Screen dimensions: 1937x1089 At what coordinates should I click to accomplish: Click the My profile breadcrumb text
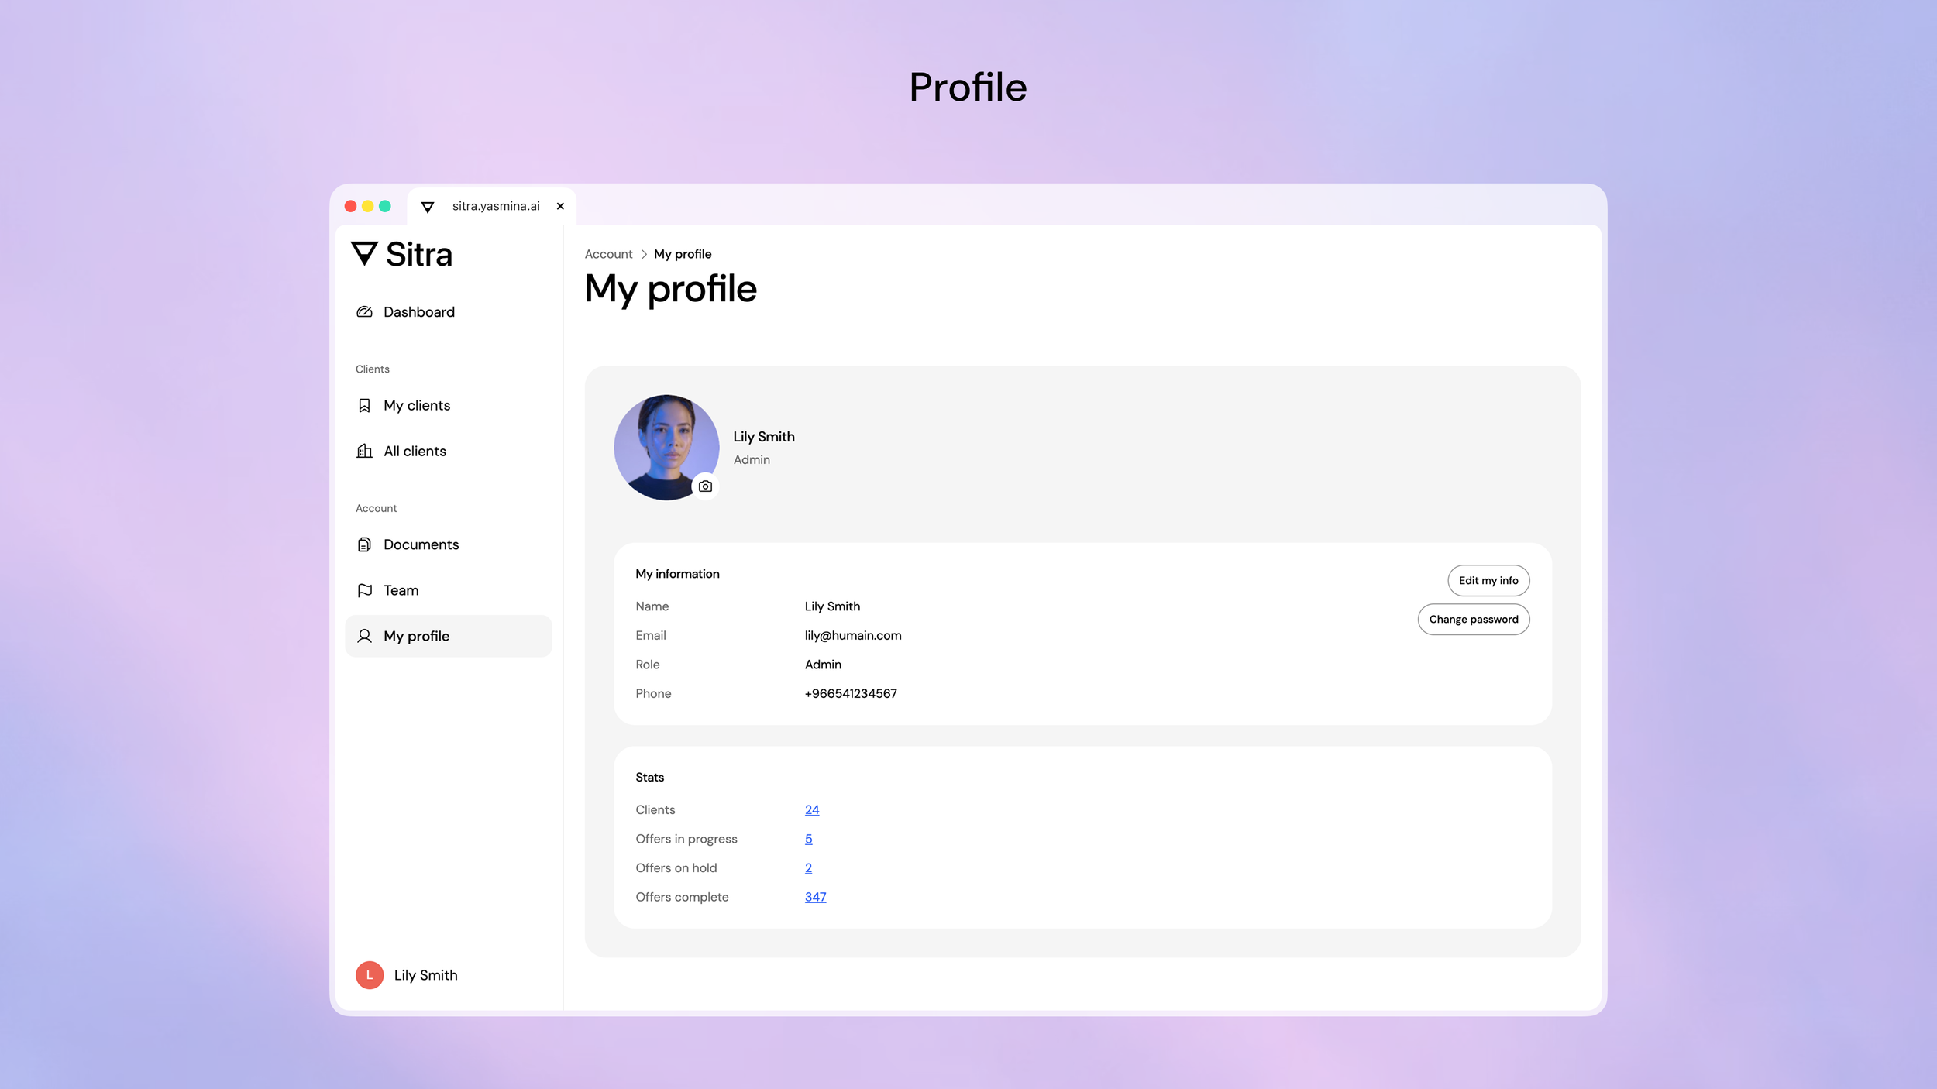pos(683,254)
